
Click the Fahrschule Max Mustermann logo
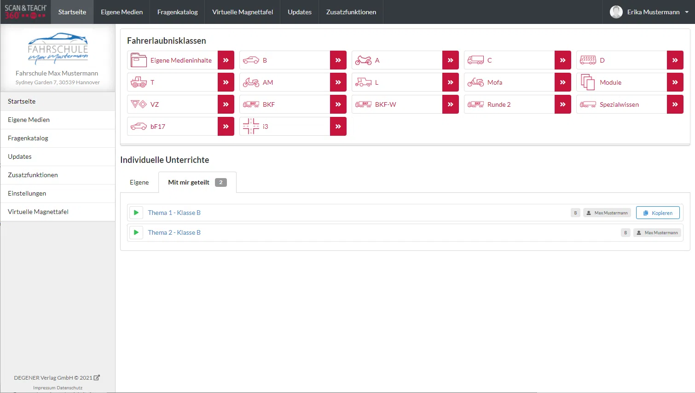pyautogui.click(x=58, y=48)
